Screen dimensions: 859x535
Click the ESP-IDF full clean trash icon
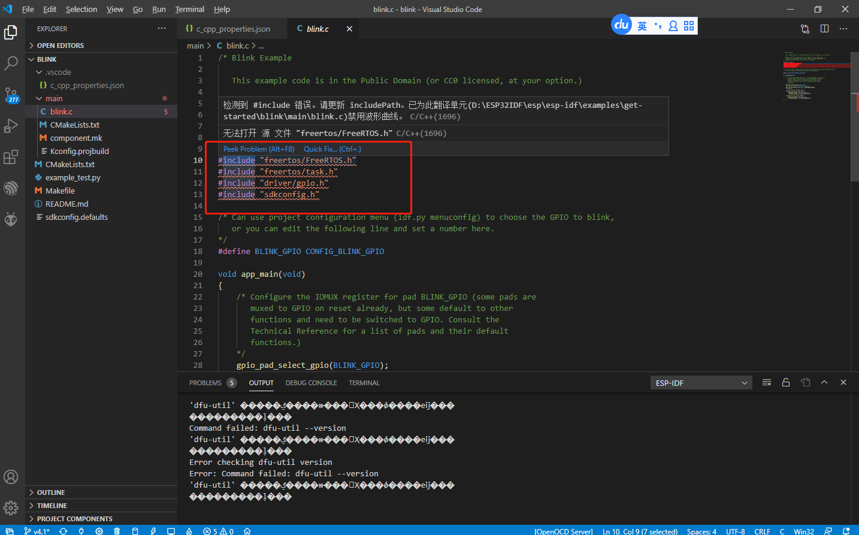117,531
